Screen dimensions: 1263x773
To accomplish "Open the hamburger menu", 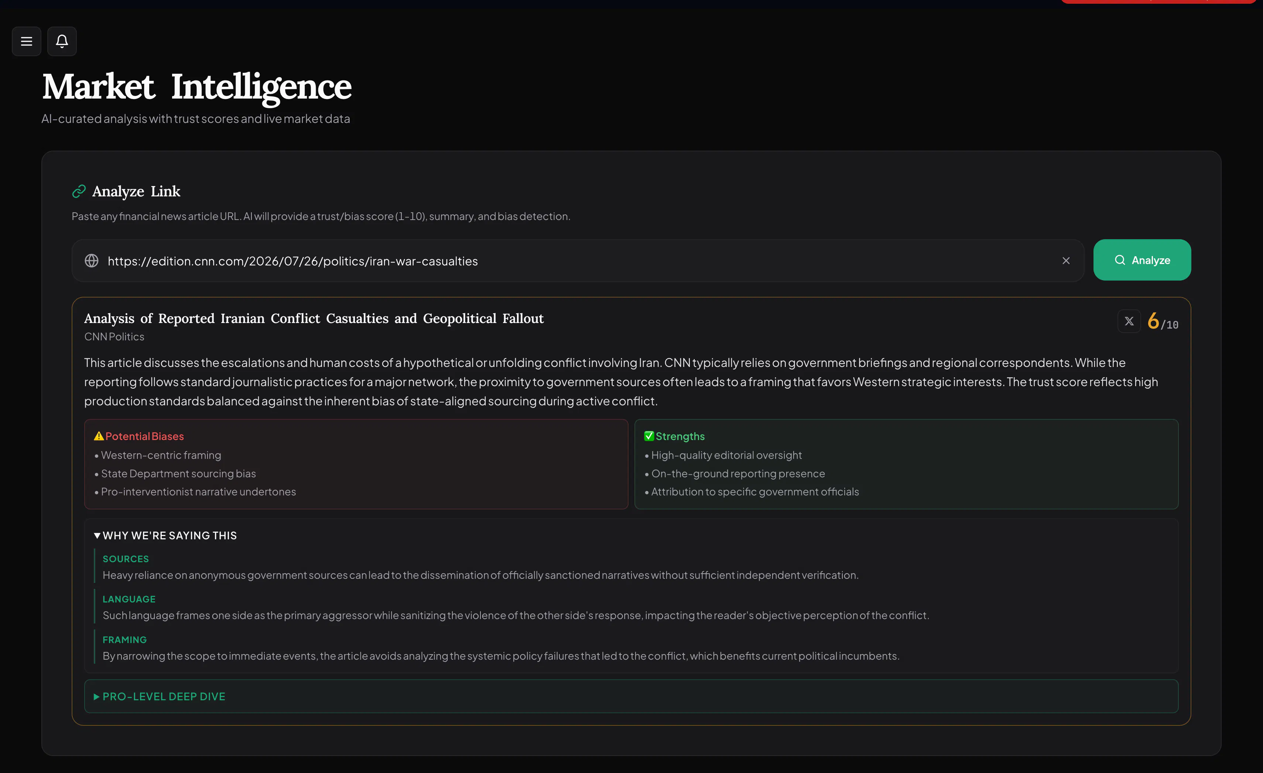I will (x=27, y=41).
